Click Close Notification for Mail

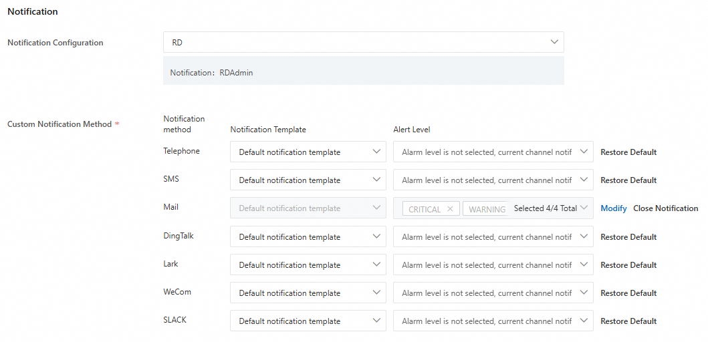(665, 208)
